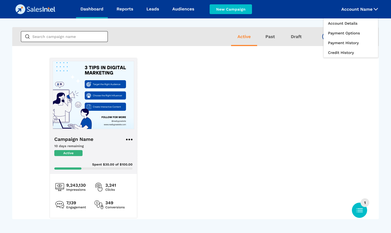Image resolution: width=391 pixels, height=233 pixels.
Task: Switch to the Past campaigns tab
Action: (270, 37)
